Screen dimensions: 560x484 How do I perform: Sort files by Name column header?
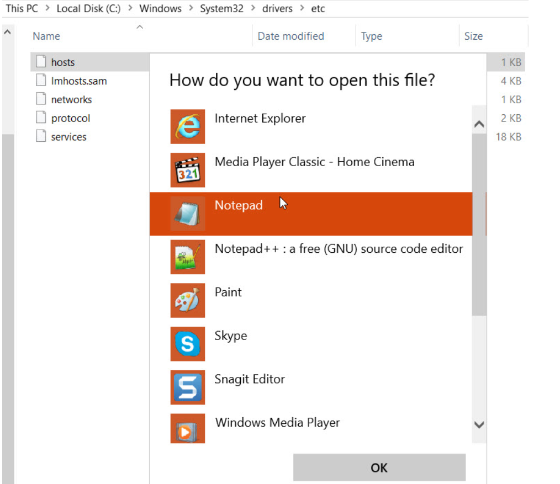46,36
